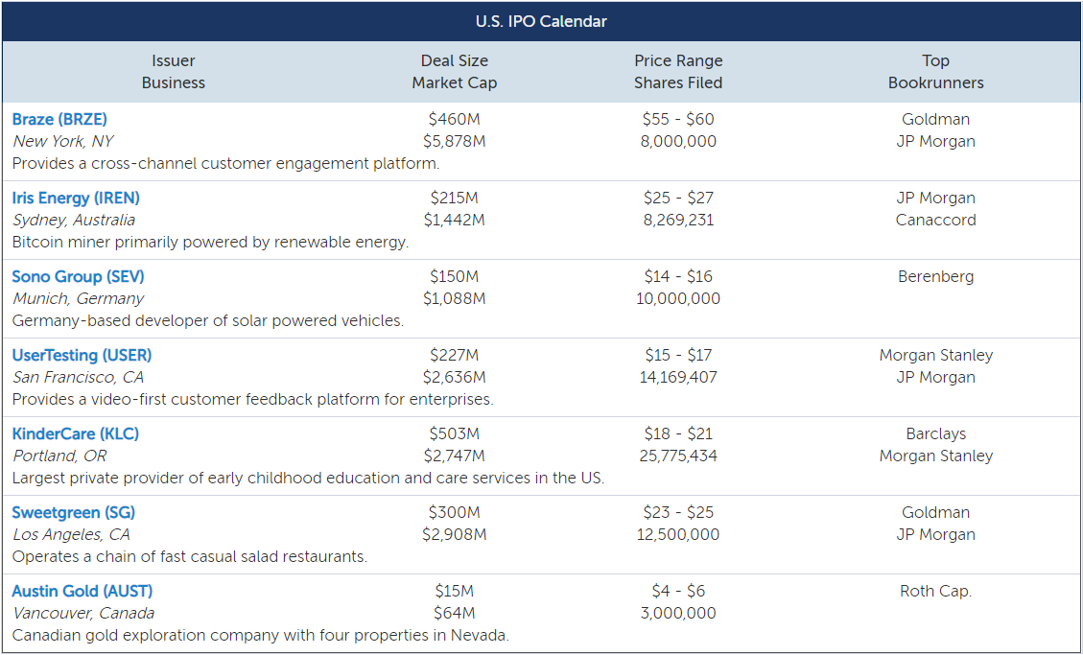Select the 8,000,000 shares filed value
Screen dimensions: 1083x655
click(678, 142)
